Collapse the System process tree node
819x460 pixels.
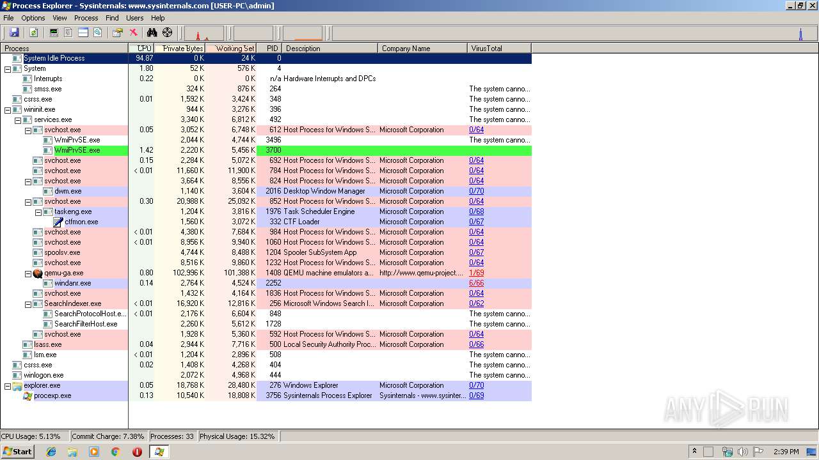tap(8, 68)
